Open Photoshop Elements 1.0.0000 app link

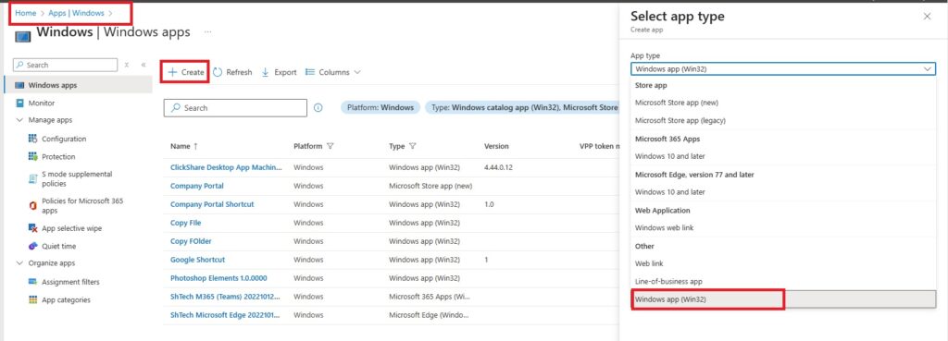click(x=218, y=278)
